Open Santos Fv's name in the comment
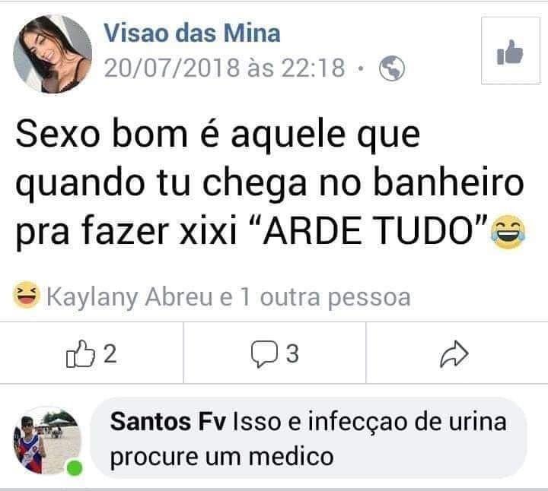Screen dimensions: 548x491 (x=167, y=422)
